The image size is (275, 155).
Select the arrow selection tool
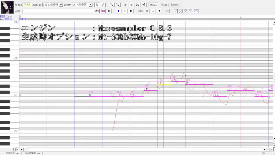pos(97,5)
